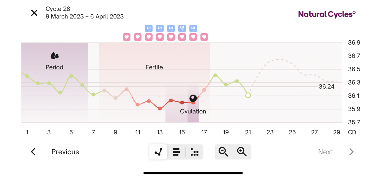This screenshot has width=386, height=178.
Task: Tap the first pink heart icon above day 10
Action: pos(127,37)
